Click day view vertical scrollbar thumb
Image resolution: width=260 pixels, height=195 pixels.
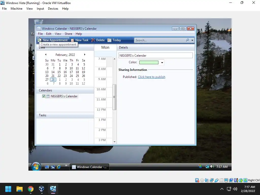(x=114, y=97)
